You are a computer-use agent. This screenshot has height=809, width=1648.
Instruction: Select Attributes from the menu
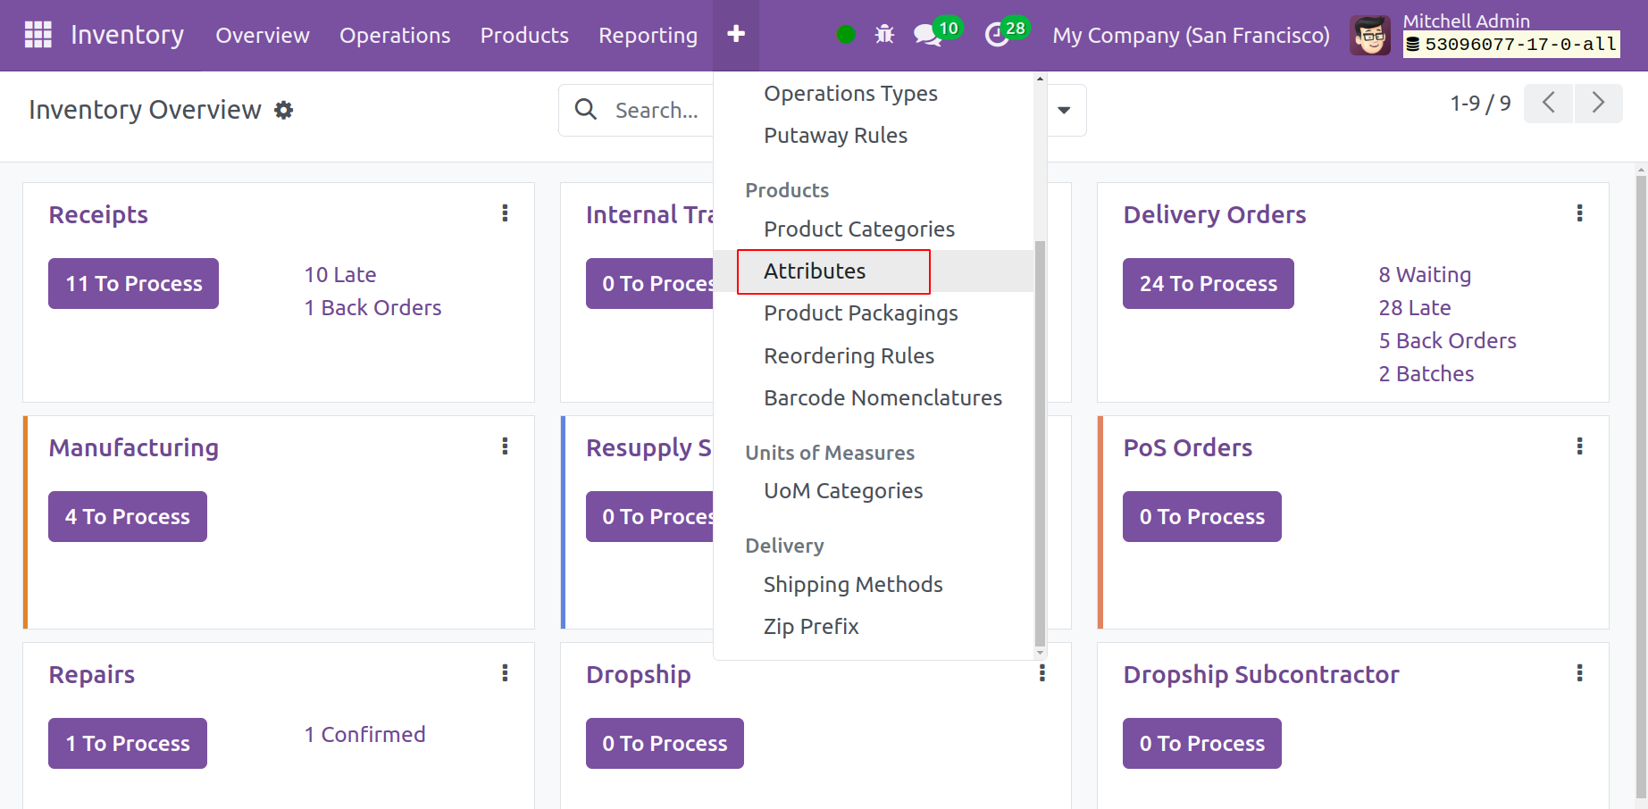pos(815,271)
